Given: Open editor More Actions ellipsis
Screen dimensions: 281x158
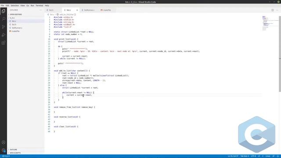Looking at the screenshot, I should pyautogui.click(x=277, y=10).
